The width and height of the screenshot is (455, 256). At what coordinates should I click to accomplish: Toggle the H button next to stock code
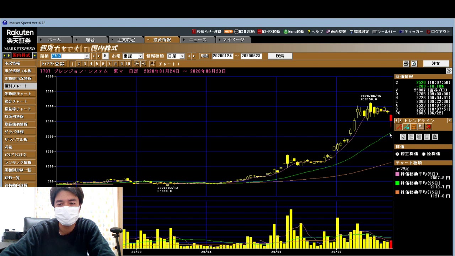[105, 56]
